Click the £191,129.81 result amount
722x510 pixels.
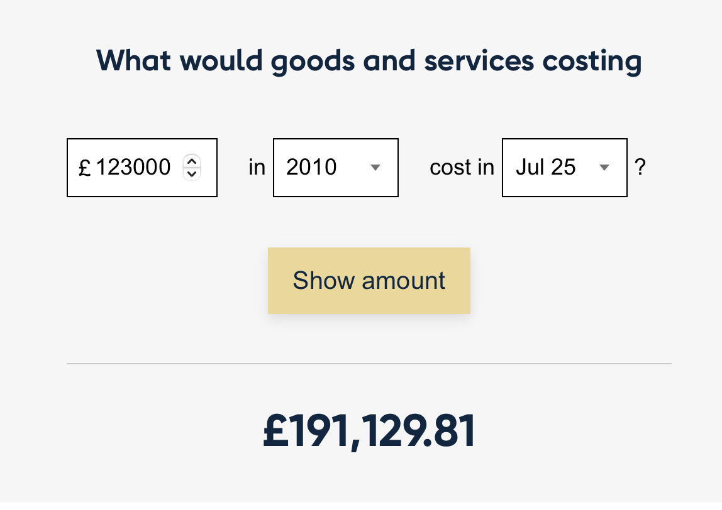click(x=369, y=431)
